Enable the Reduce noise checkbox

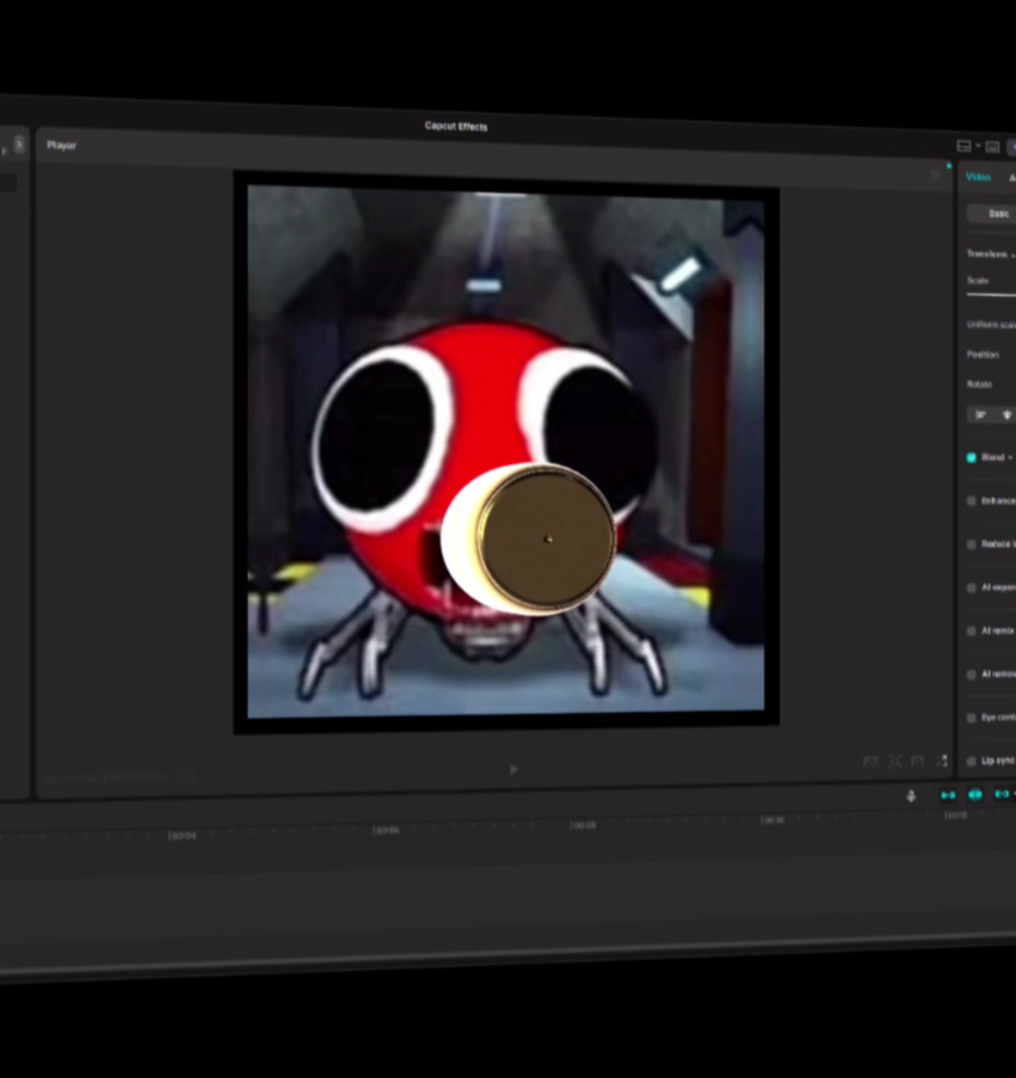click(972, 544)
